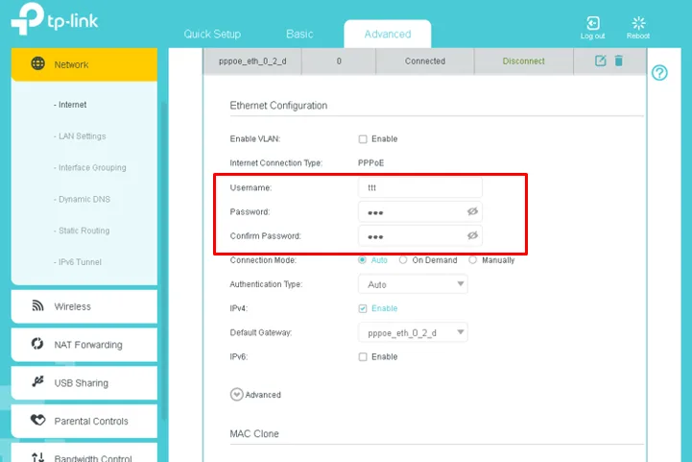The width and height of the screenshot is (692, 462).
Task: Open the USB Sharing menu section
Action: click(84, 382)
